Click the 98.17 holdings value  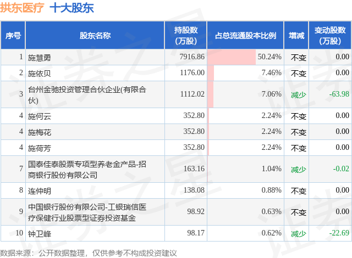[x=196, y=233]
